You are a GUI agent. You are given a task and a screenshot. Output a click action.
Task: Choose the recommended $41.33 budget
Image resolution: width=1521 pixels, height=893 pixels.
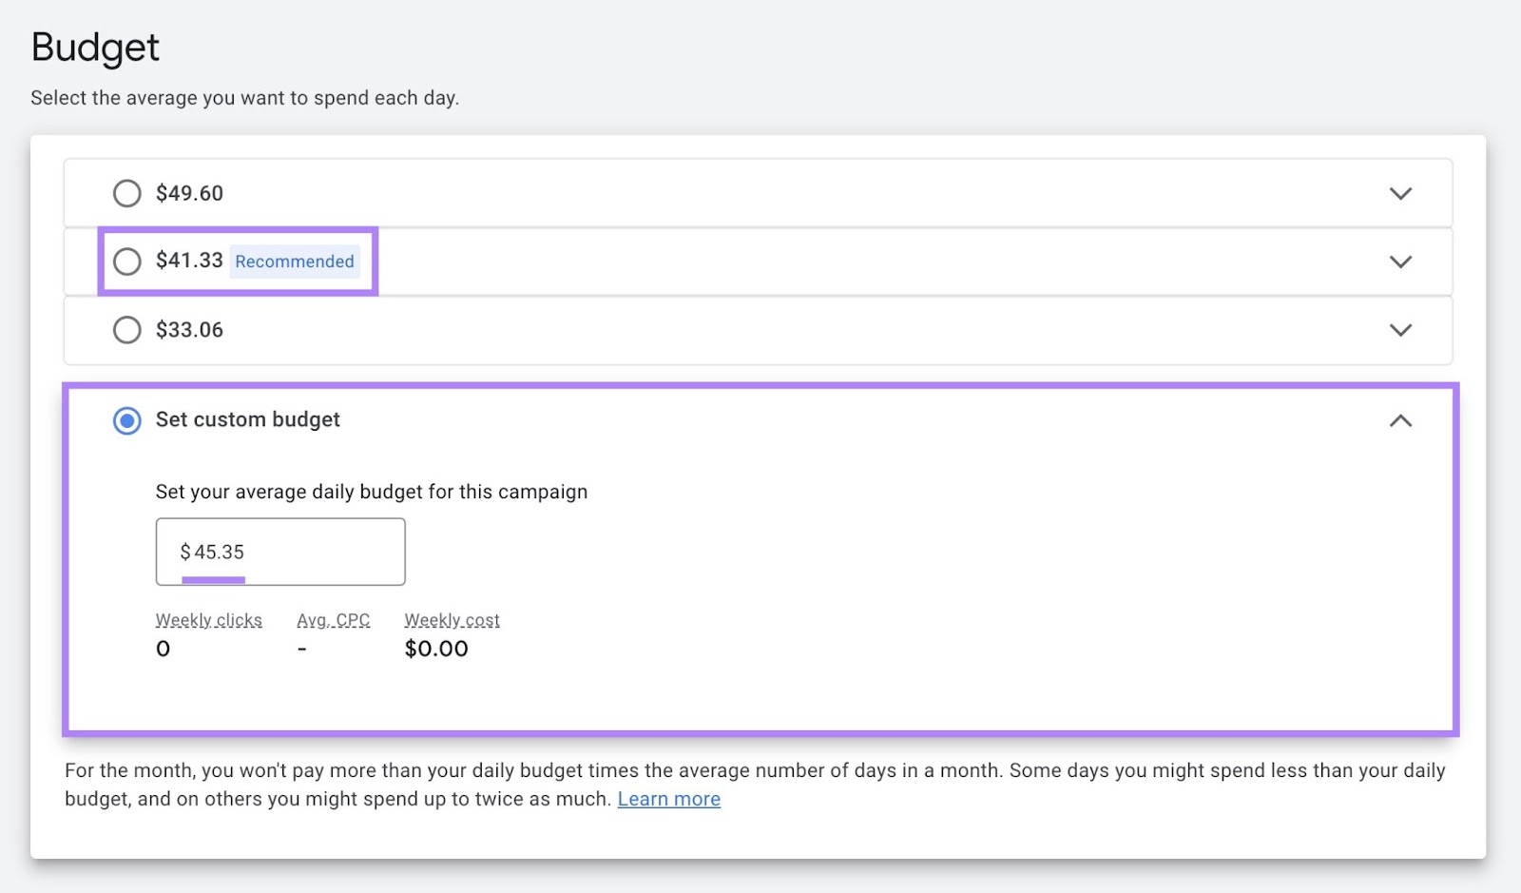[126, 261]
